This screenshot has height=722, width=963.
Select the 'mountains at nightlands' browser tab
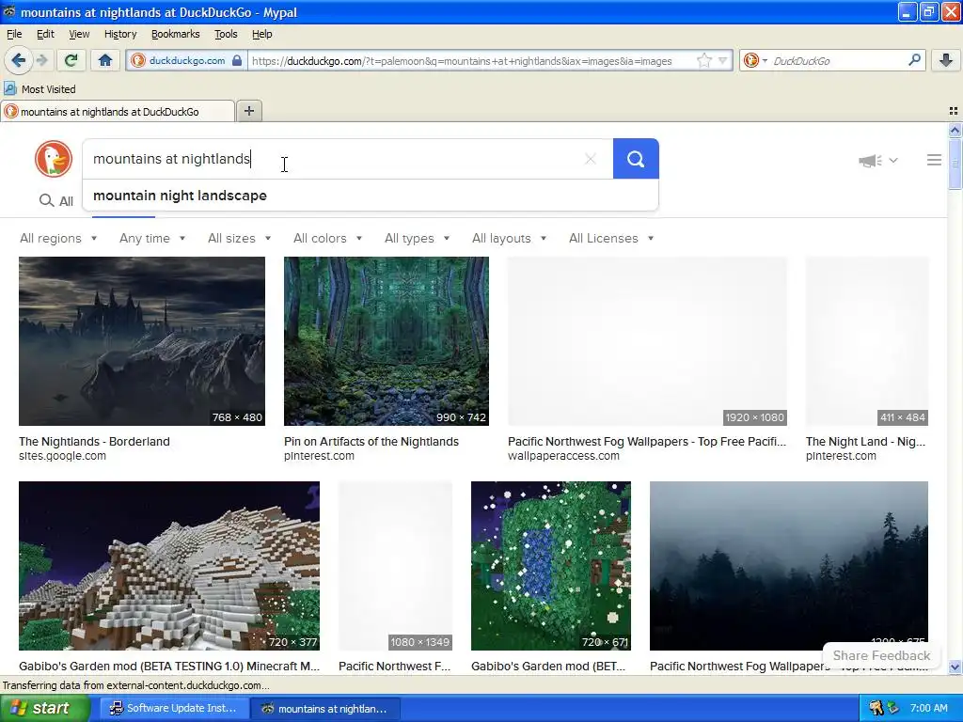118,111
